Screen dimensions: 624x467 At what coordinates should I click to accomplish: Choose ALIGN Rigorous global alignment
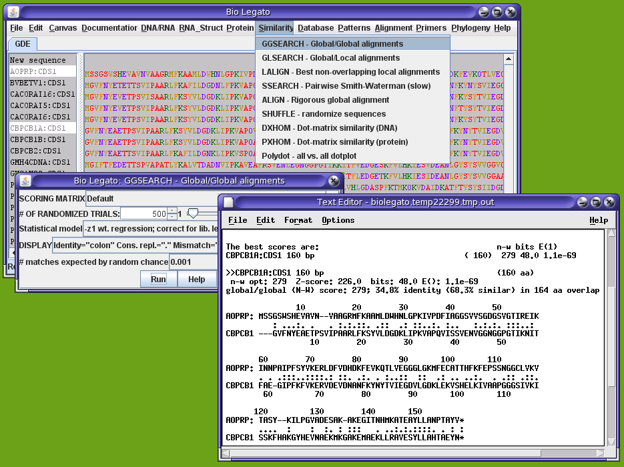(352, 100)
